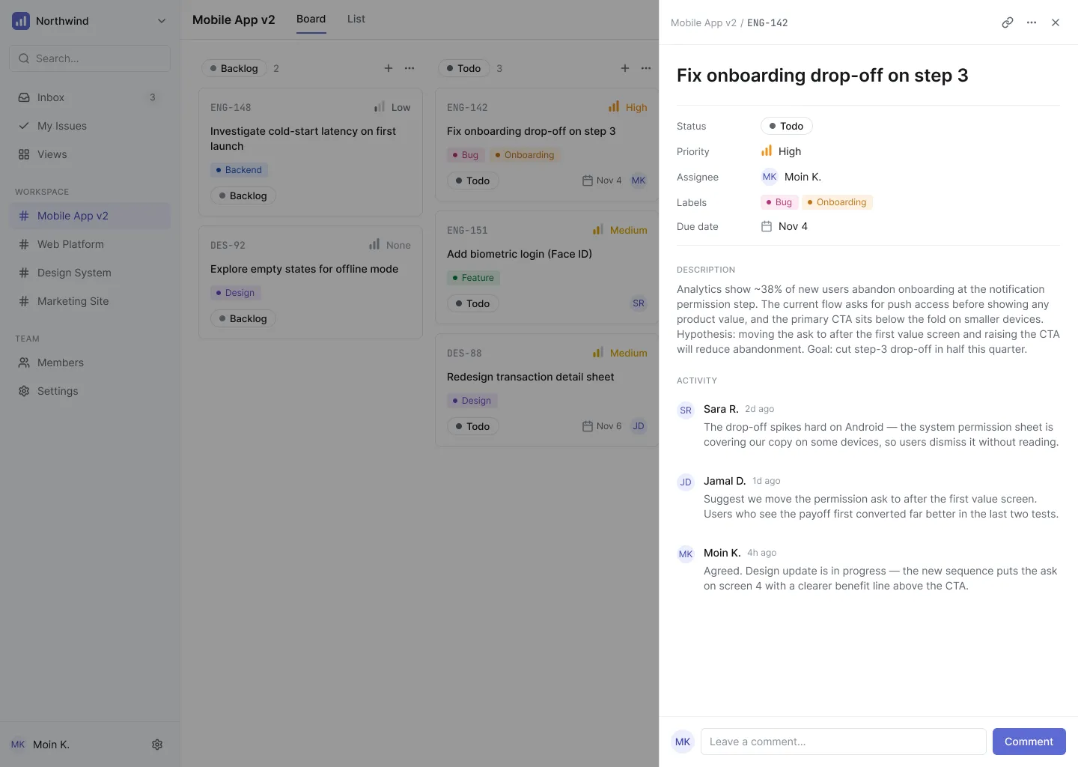Screen dimensions: 1078x767
Task: Select the Web Platform project
Action: (90, 244)
